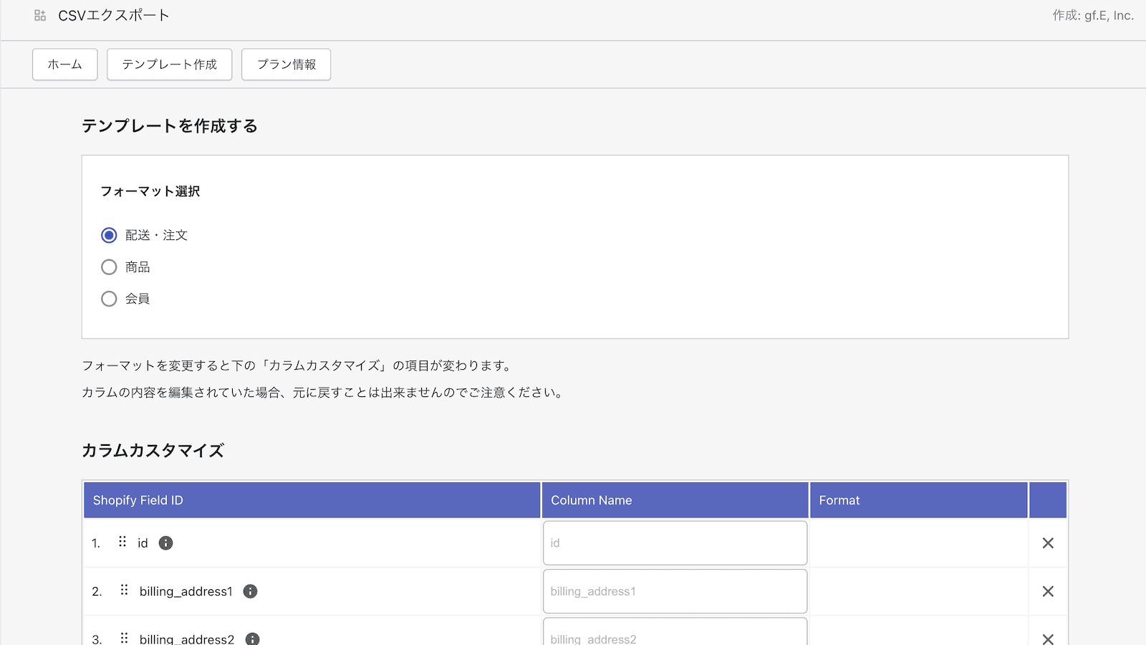Screen dimensions: 1146x645
Task: Open the info tooltip icon next to id
Action: click(x=165, y=543)
